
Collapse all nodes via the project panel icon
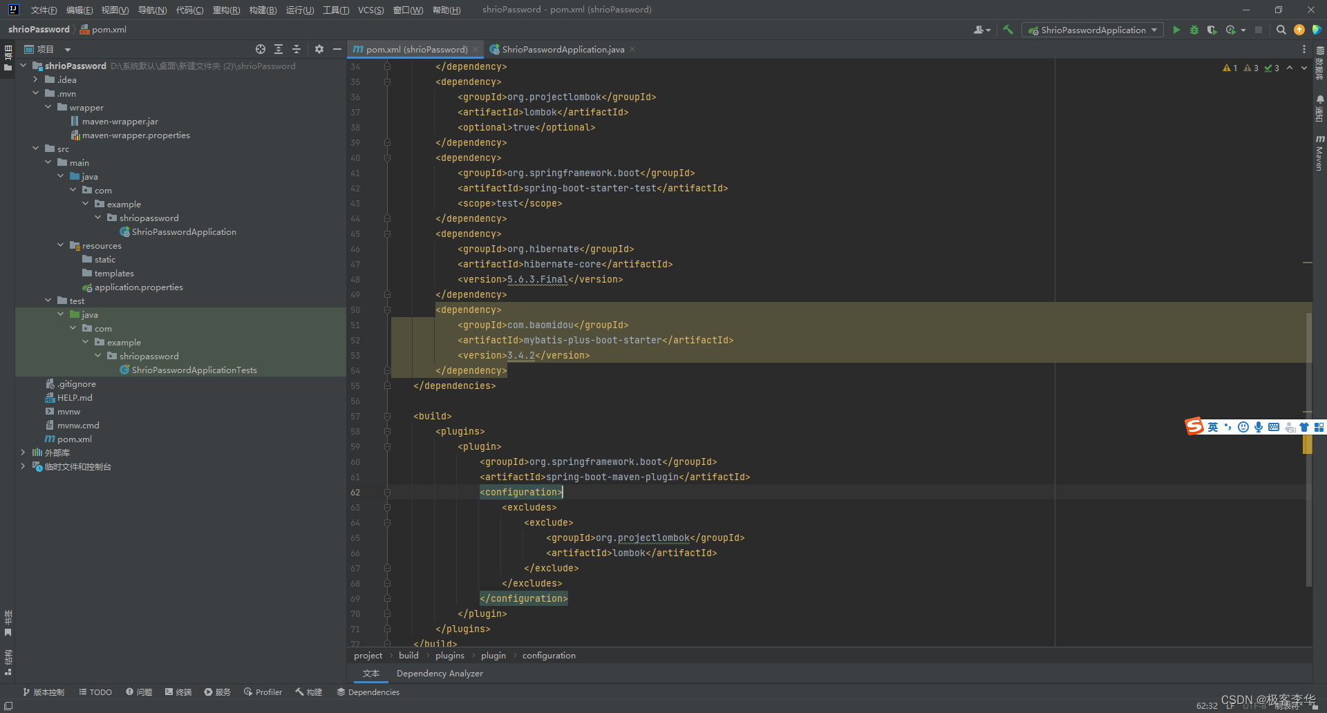click(x=297, y=49)
